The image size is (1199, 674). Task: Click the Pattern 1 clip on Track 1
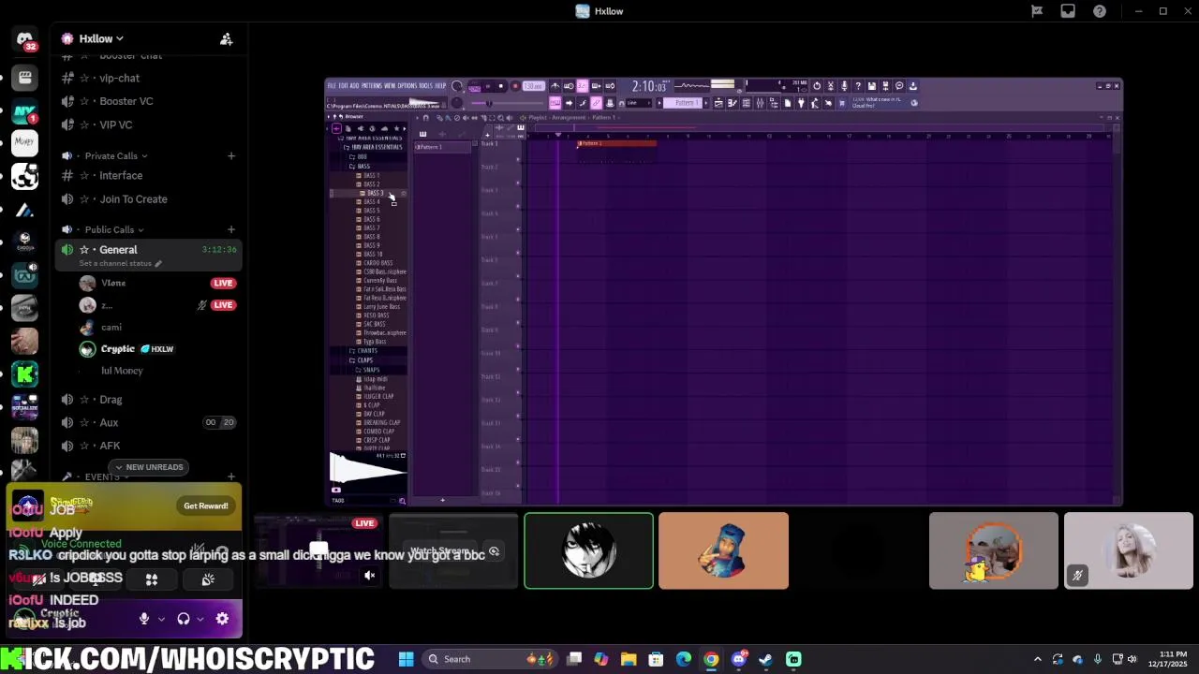(616, 143)
